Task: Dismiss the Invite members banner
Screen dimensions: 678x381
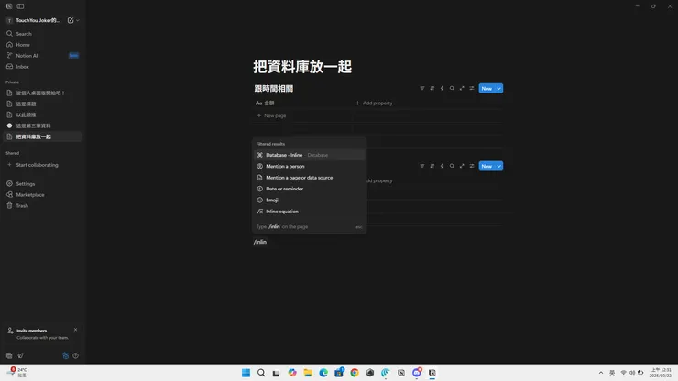Action: [76, 330]
